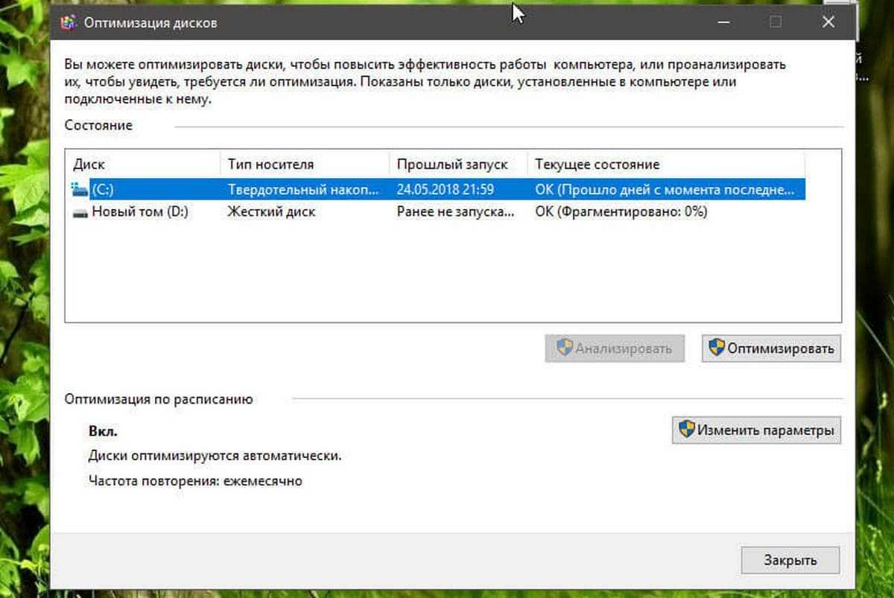Click the Текущее состояние column header

click(663, 164)
